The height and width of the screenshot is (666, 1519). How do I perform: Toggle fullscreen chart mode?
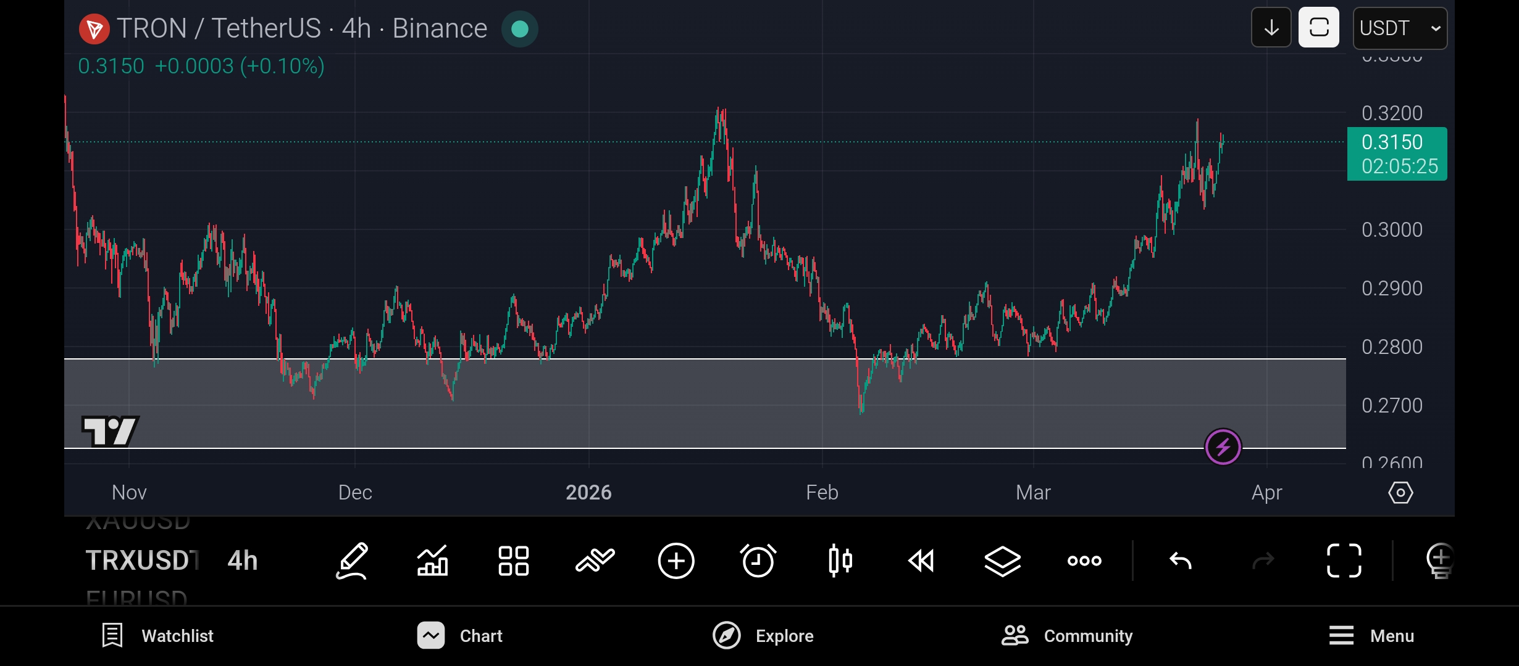coord(1344,561)
